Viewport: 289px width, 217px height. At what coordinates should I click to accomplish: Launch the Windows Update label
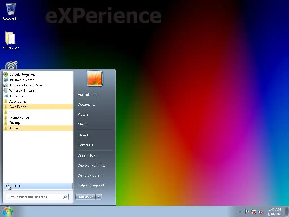pos(22,91)
